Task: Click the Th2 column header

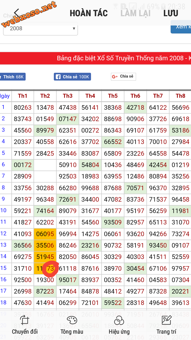Action: [45, 96]
